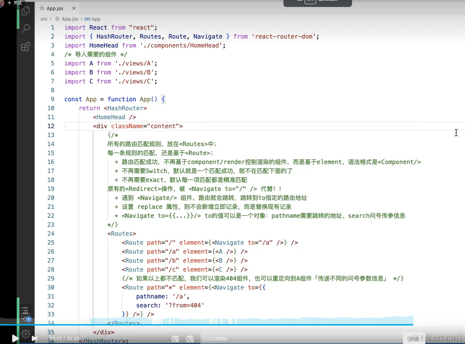Seek on the blue video progress bar

point(206,325)
